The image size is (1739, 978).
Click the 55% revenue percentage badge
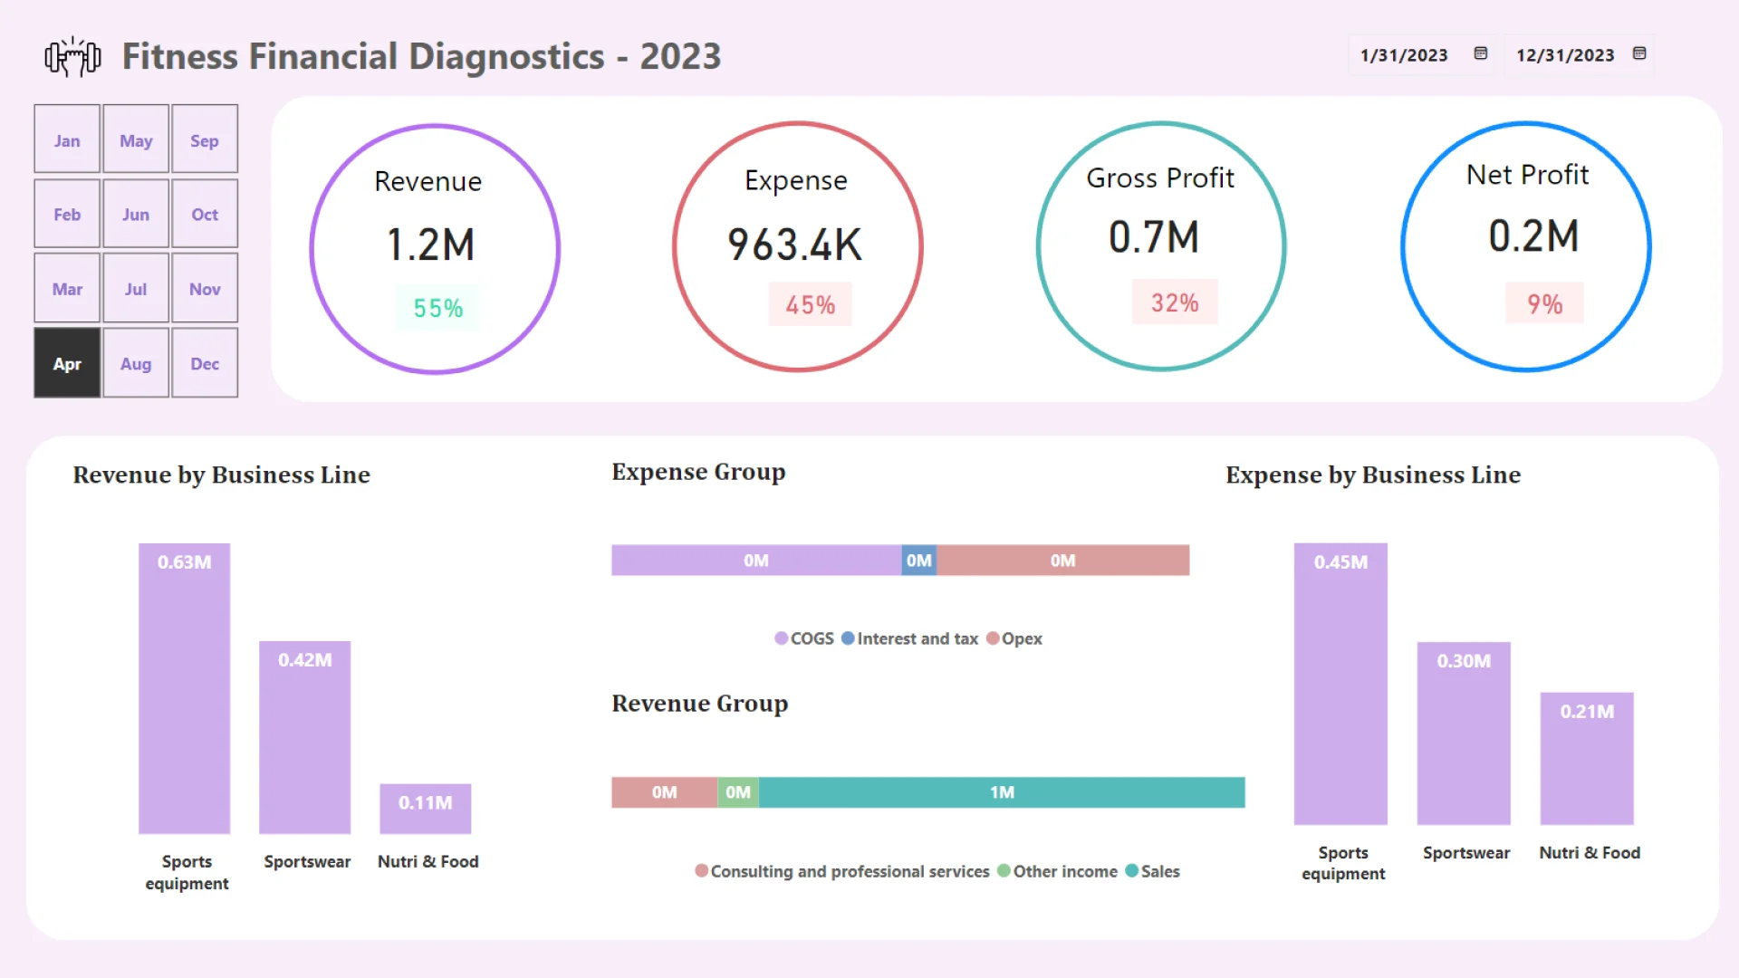[438, 308]
